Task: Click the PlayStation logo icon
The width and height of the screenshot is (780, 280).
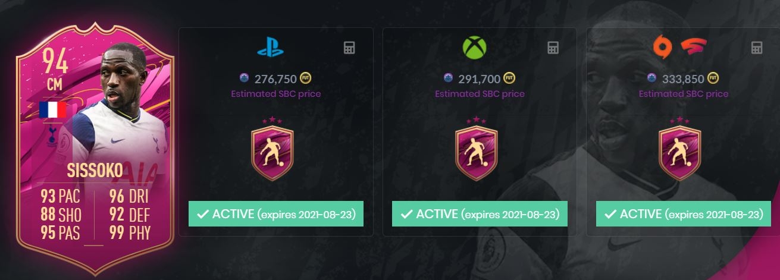Action: 271,48
